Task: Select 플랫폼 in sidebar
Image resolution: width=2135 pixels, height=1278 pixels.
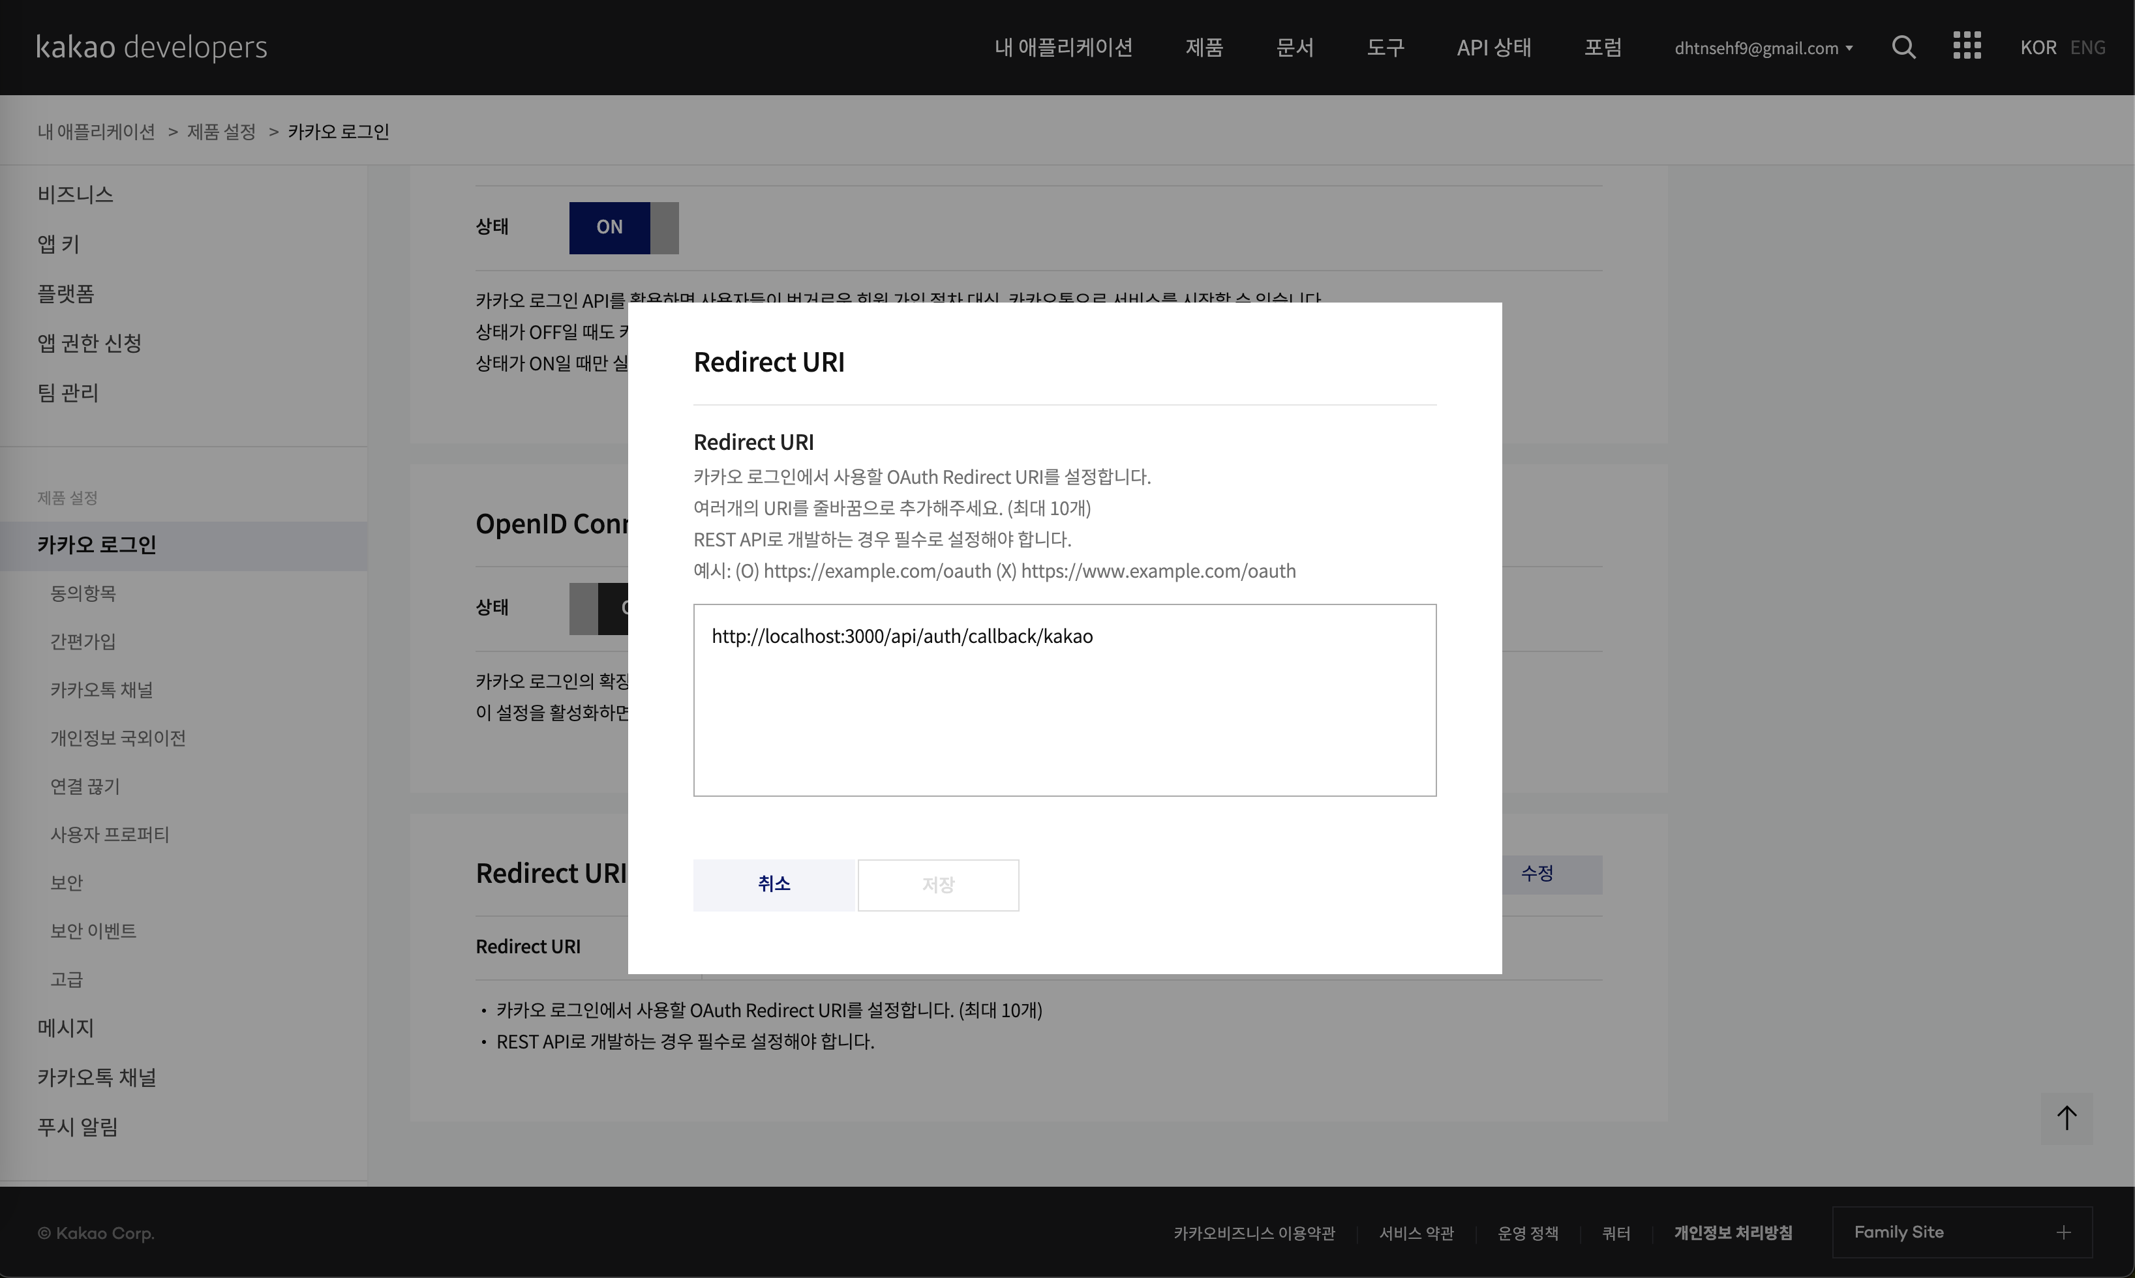Action: pyautogui.click(x=65, y=293)
